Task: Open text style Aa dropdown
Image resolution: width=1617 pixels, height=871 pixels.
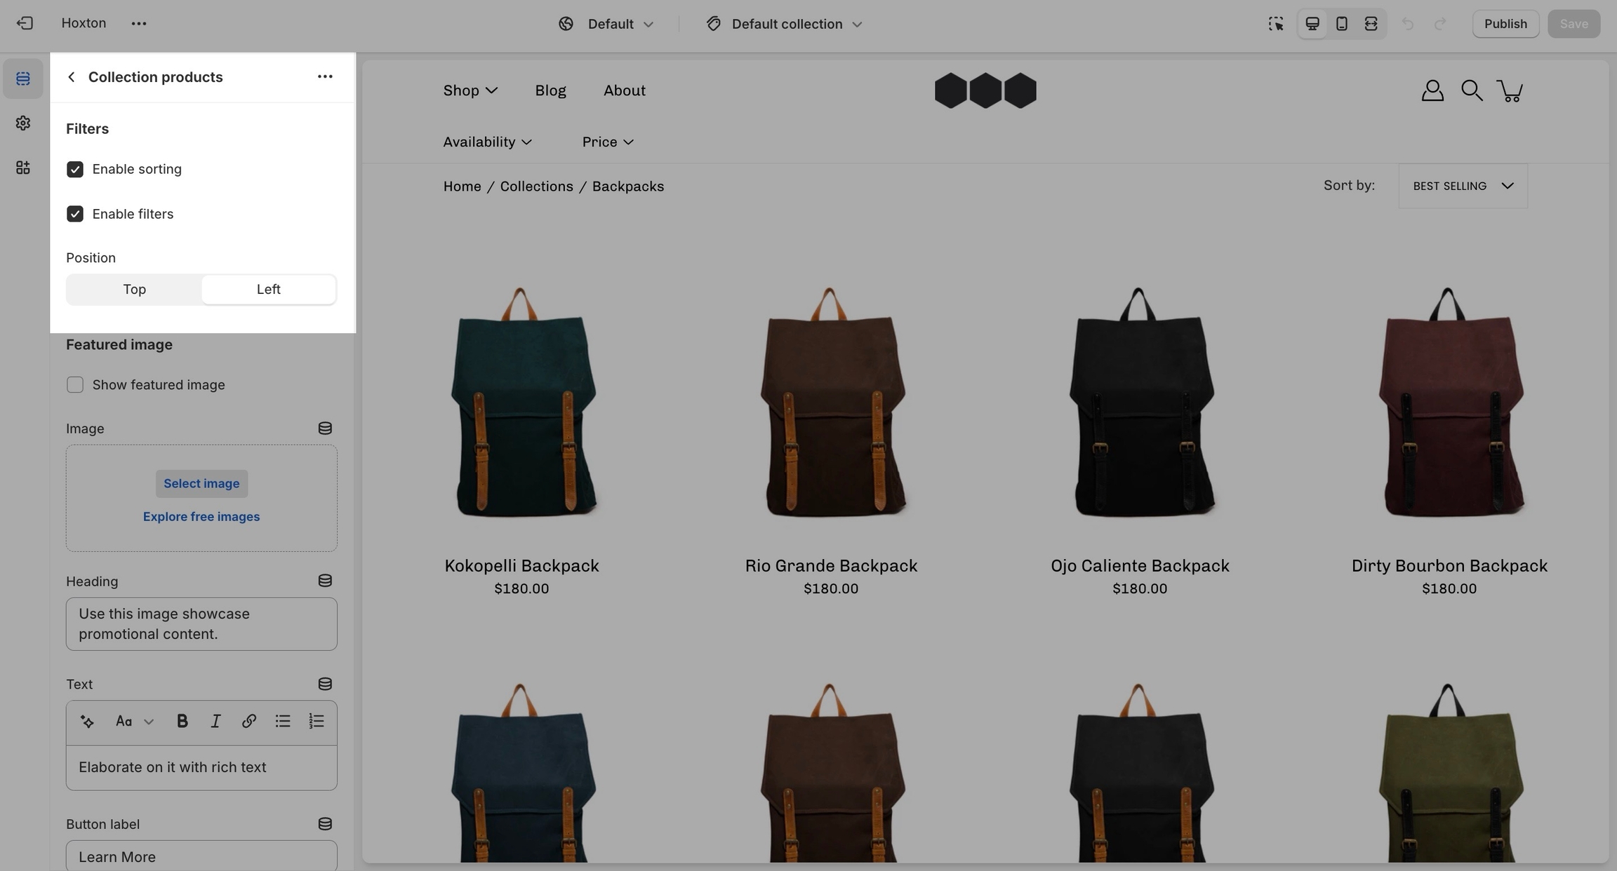Action: click(134, 722)
